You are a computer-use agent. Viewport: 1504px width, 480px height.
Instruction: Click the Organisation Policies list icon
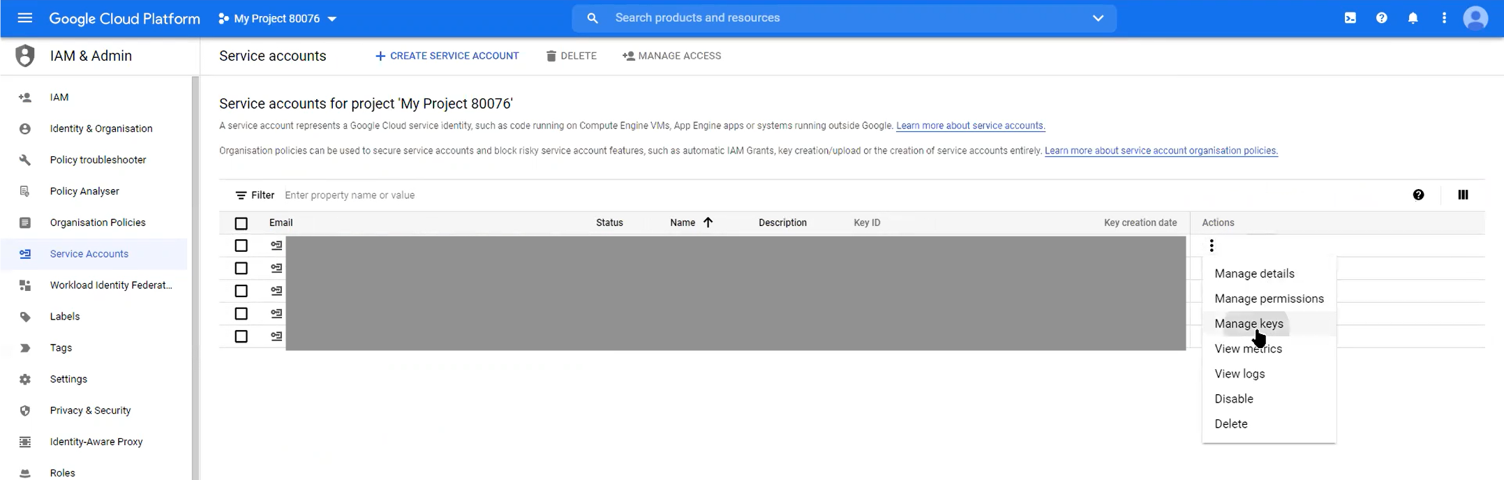pyautogui.click(x=25, y=223)
